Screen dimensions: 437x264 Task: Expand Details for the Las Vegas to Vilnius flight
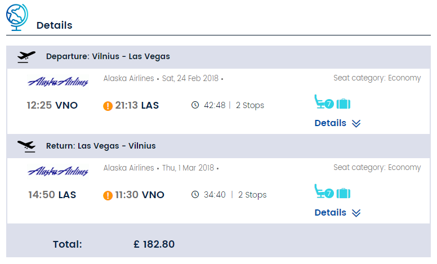[337, 212]
